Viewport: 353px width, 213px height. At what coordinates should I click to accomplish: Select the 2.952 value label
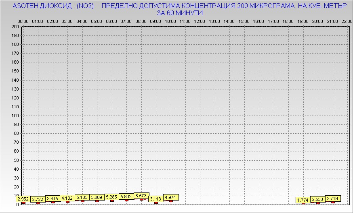[23, 199]
